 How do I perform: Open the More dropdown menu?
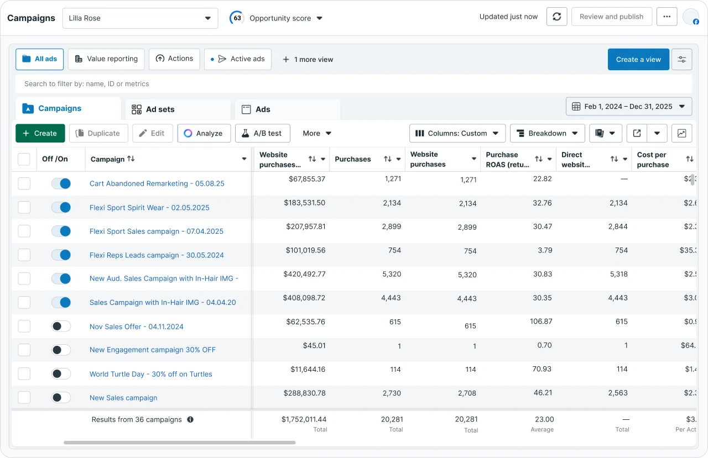(x=317, y=133)
